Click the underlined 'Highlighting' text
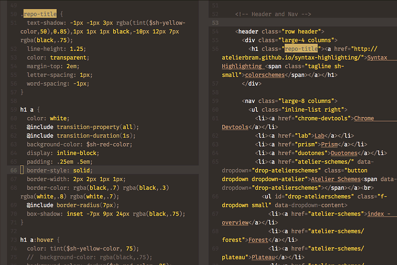The width and height of the screenshot is (397, 265). [x=242, y=66]
